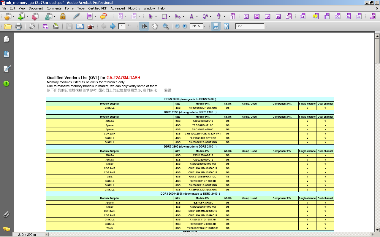Expand the TouchUp Text tool dropdown arrow
Viewport: 380px width, 237px height.
[x=197, y=17]
